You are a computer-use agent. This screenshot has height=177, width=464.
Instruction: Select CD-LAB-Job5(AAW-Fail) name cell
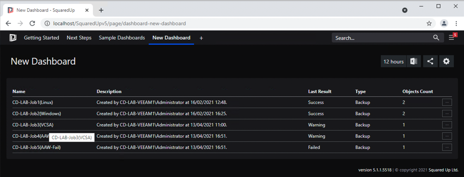point(36,147)
